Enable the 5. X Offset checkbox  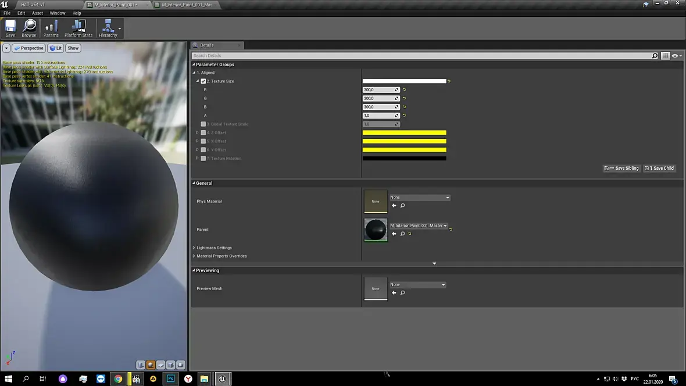(203, 141)
